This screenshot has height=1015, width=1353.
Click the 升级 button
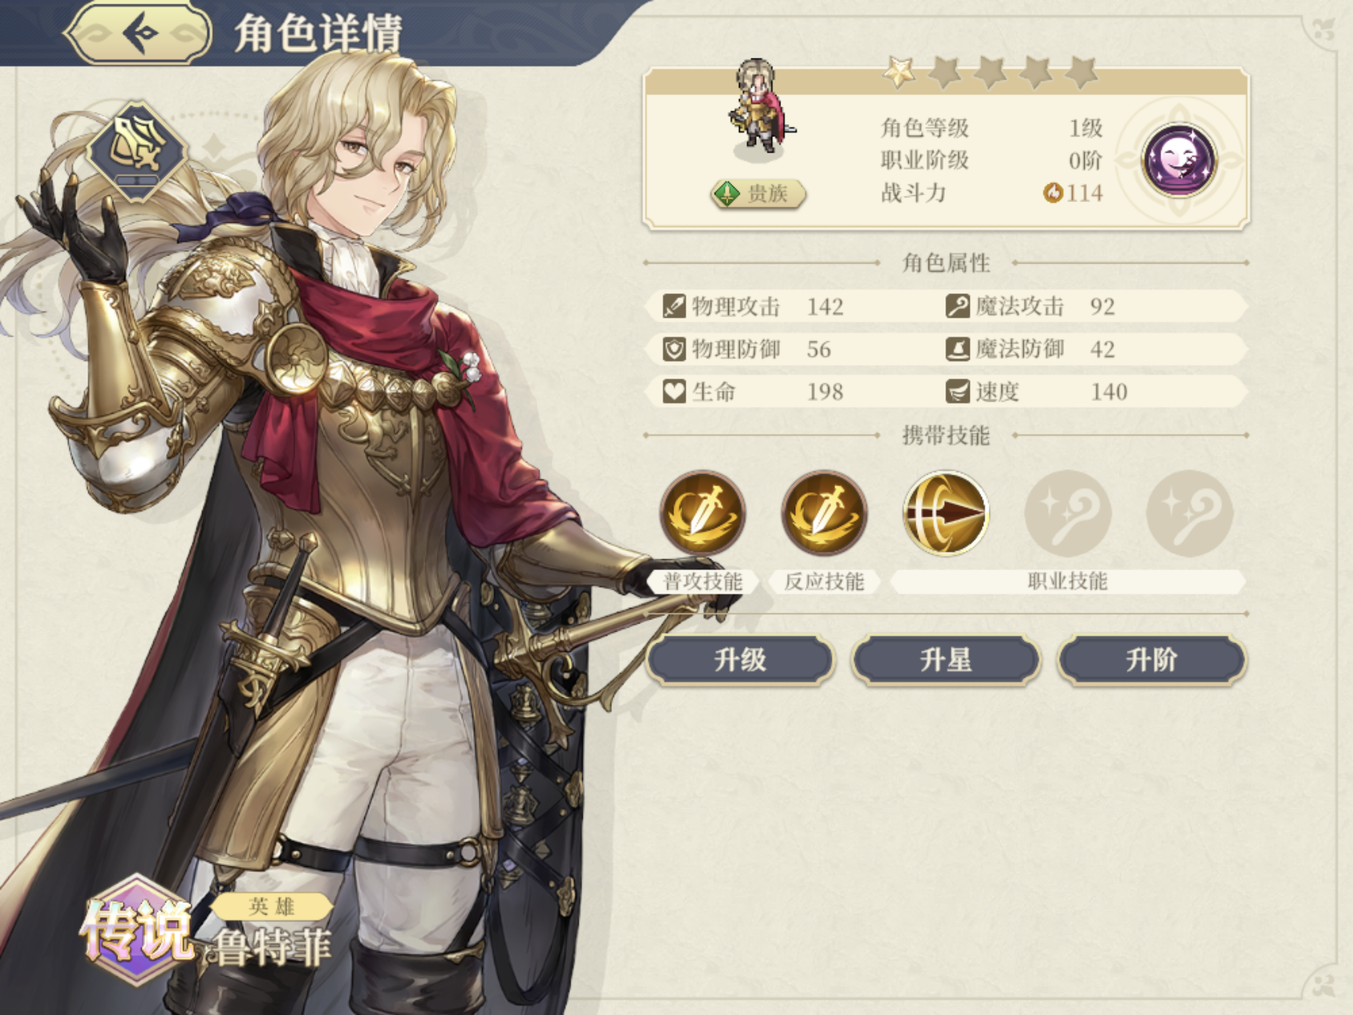tap(740, 660)
